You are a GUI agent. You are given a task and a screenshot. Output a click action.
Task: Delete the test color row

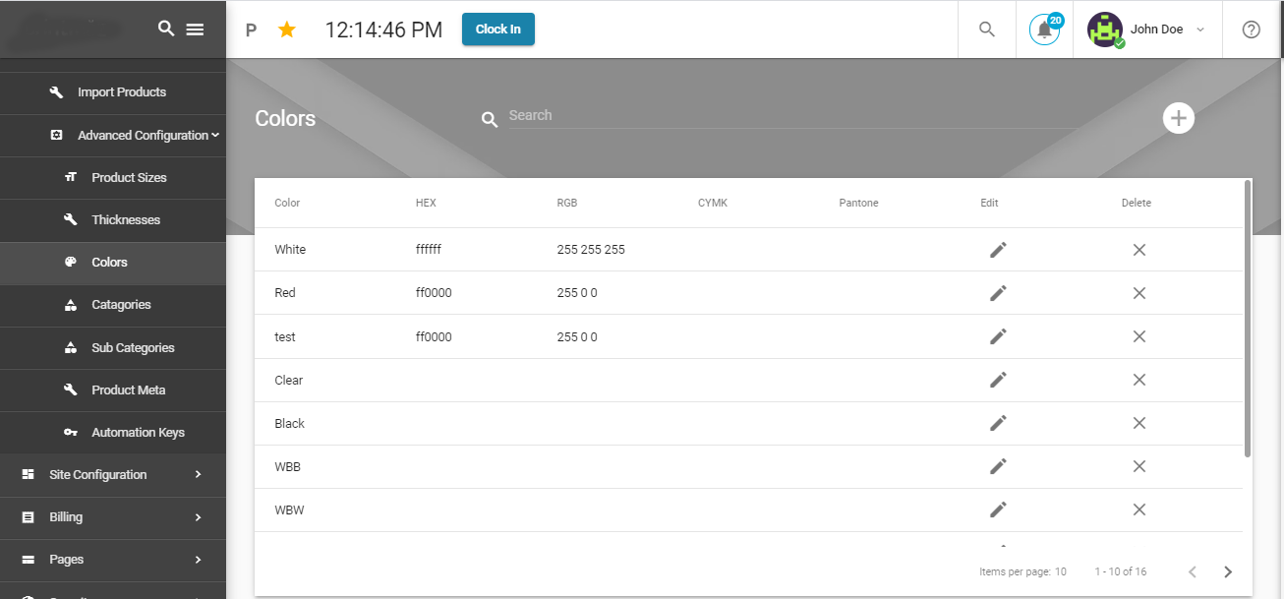click(1139, 336)
